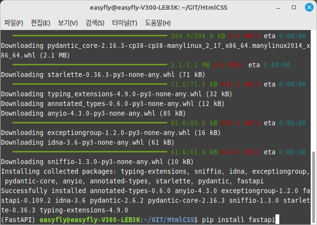
Task: Click the 394.9/394.9 kB progress bar
Action: click(x=90, y=36)
